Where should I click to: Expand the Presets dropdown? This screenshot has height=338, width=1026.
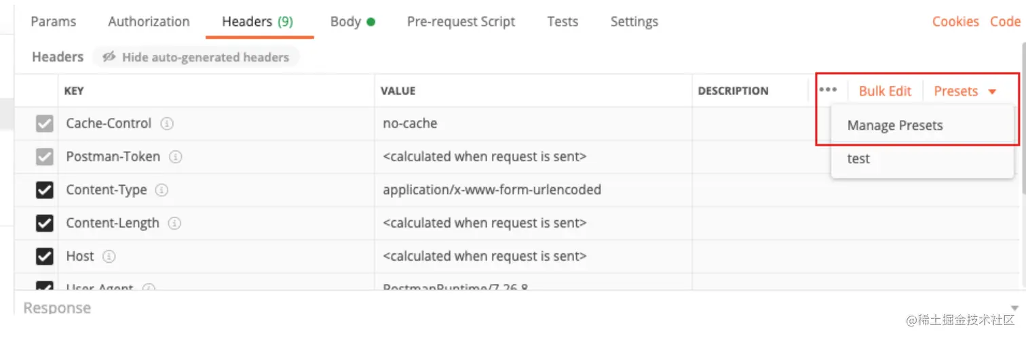964,91
